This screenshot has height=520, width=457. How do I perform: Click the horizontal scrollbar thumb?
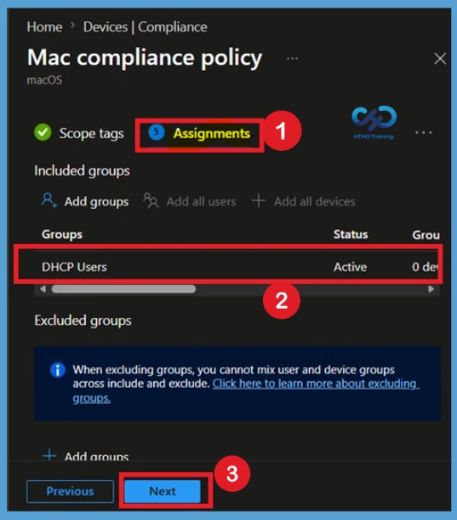(123, 289)
